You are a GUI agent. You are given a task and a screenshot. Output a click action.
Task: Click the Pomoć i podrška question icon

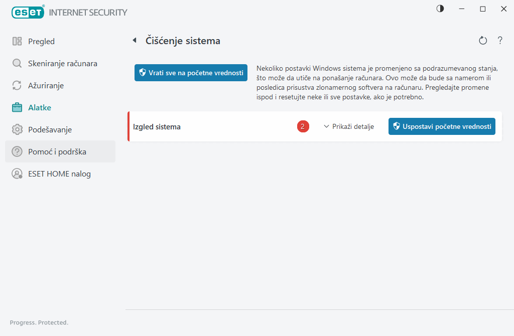click(17, 151)
